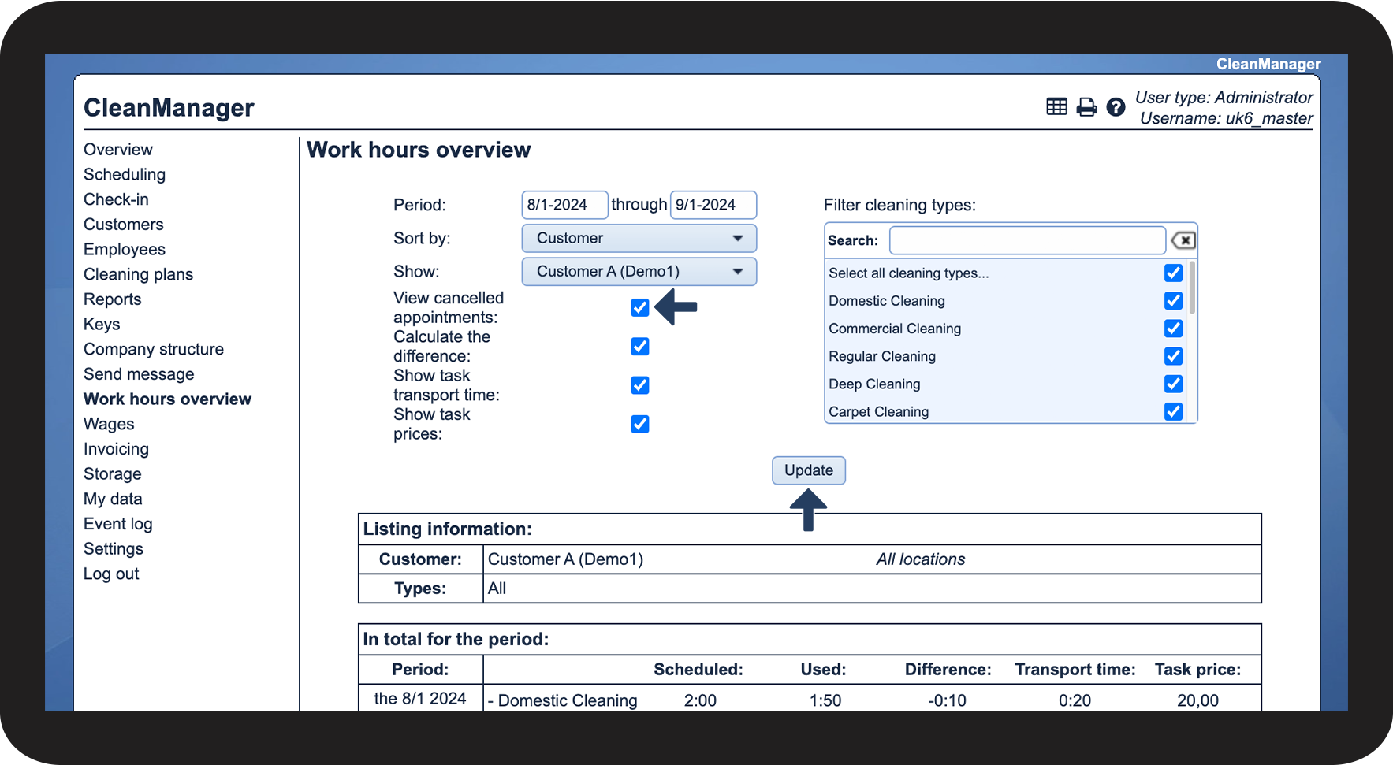Click the Log out link
This screenshot has width=1393, height=765.
tap(111, 574)
